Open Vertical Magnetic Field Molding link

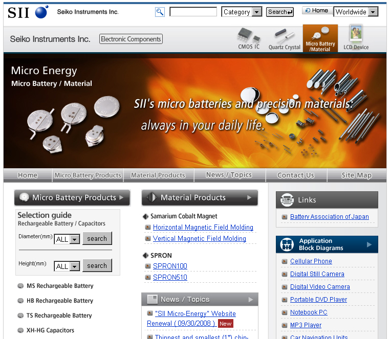[200, 238]
